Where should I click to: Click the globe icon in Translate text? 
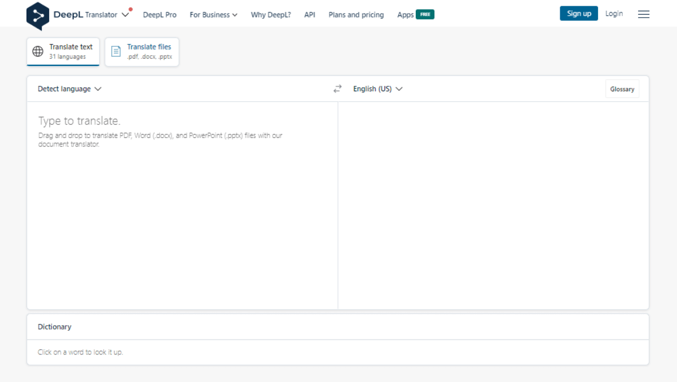38,52
